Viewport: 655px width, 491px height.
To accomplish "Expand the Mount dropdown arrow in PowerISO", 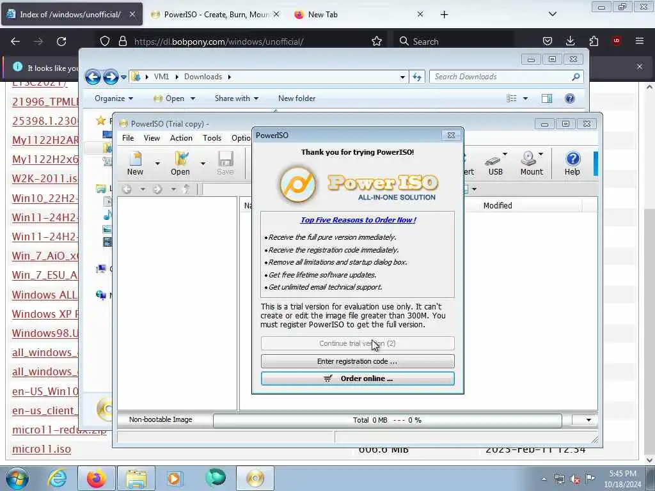I will [541, 154].
